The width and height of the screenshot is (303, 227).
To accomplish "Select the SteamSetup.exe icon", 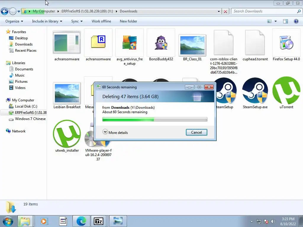I will tap(255, 90).
